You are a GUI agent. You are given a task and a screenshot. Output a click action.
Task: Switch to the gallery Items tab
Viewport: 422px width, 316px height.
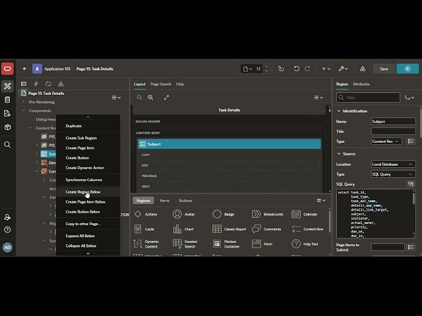(164, 200)
